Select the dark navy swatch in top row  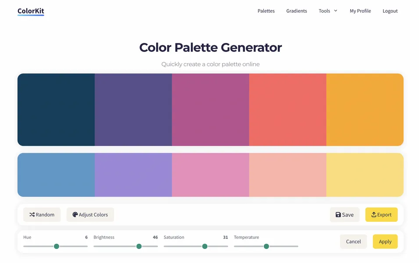point(56,109)
